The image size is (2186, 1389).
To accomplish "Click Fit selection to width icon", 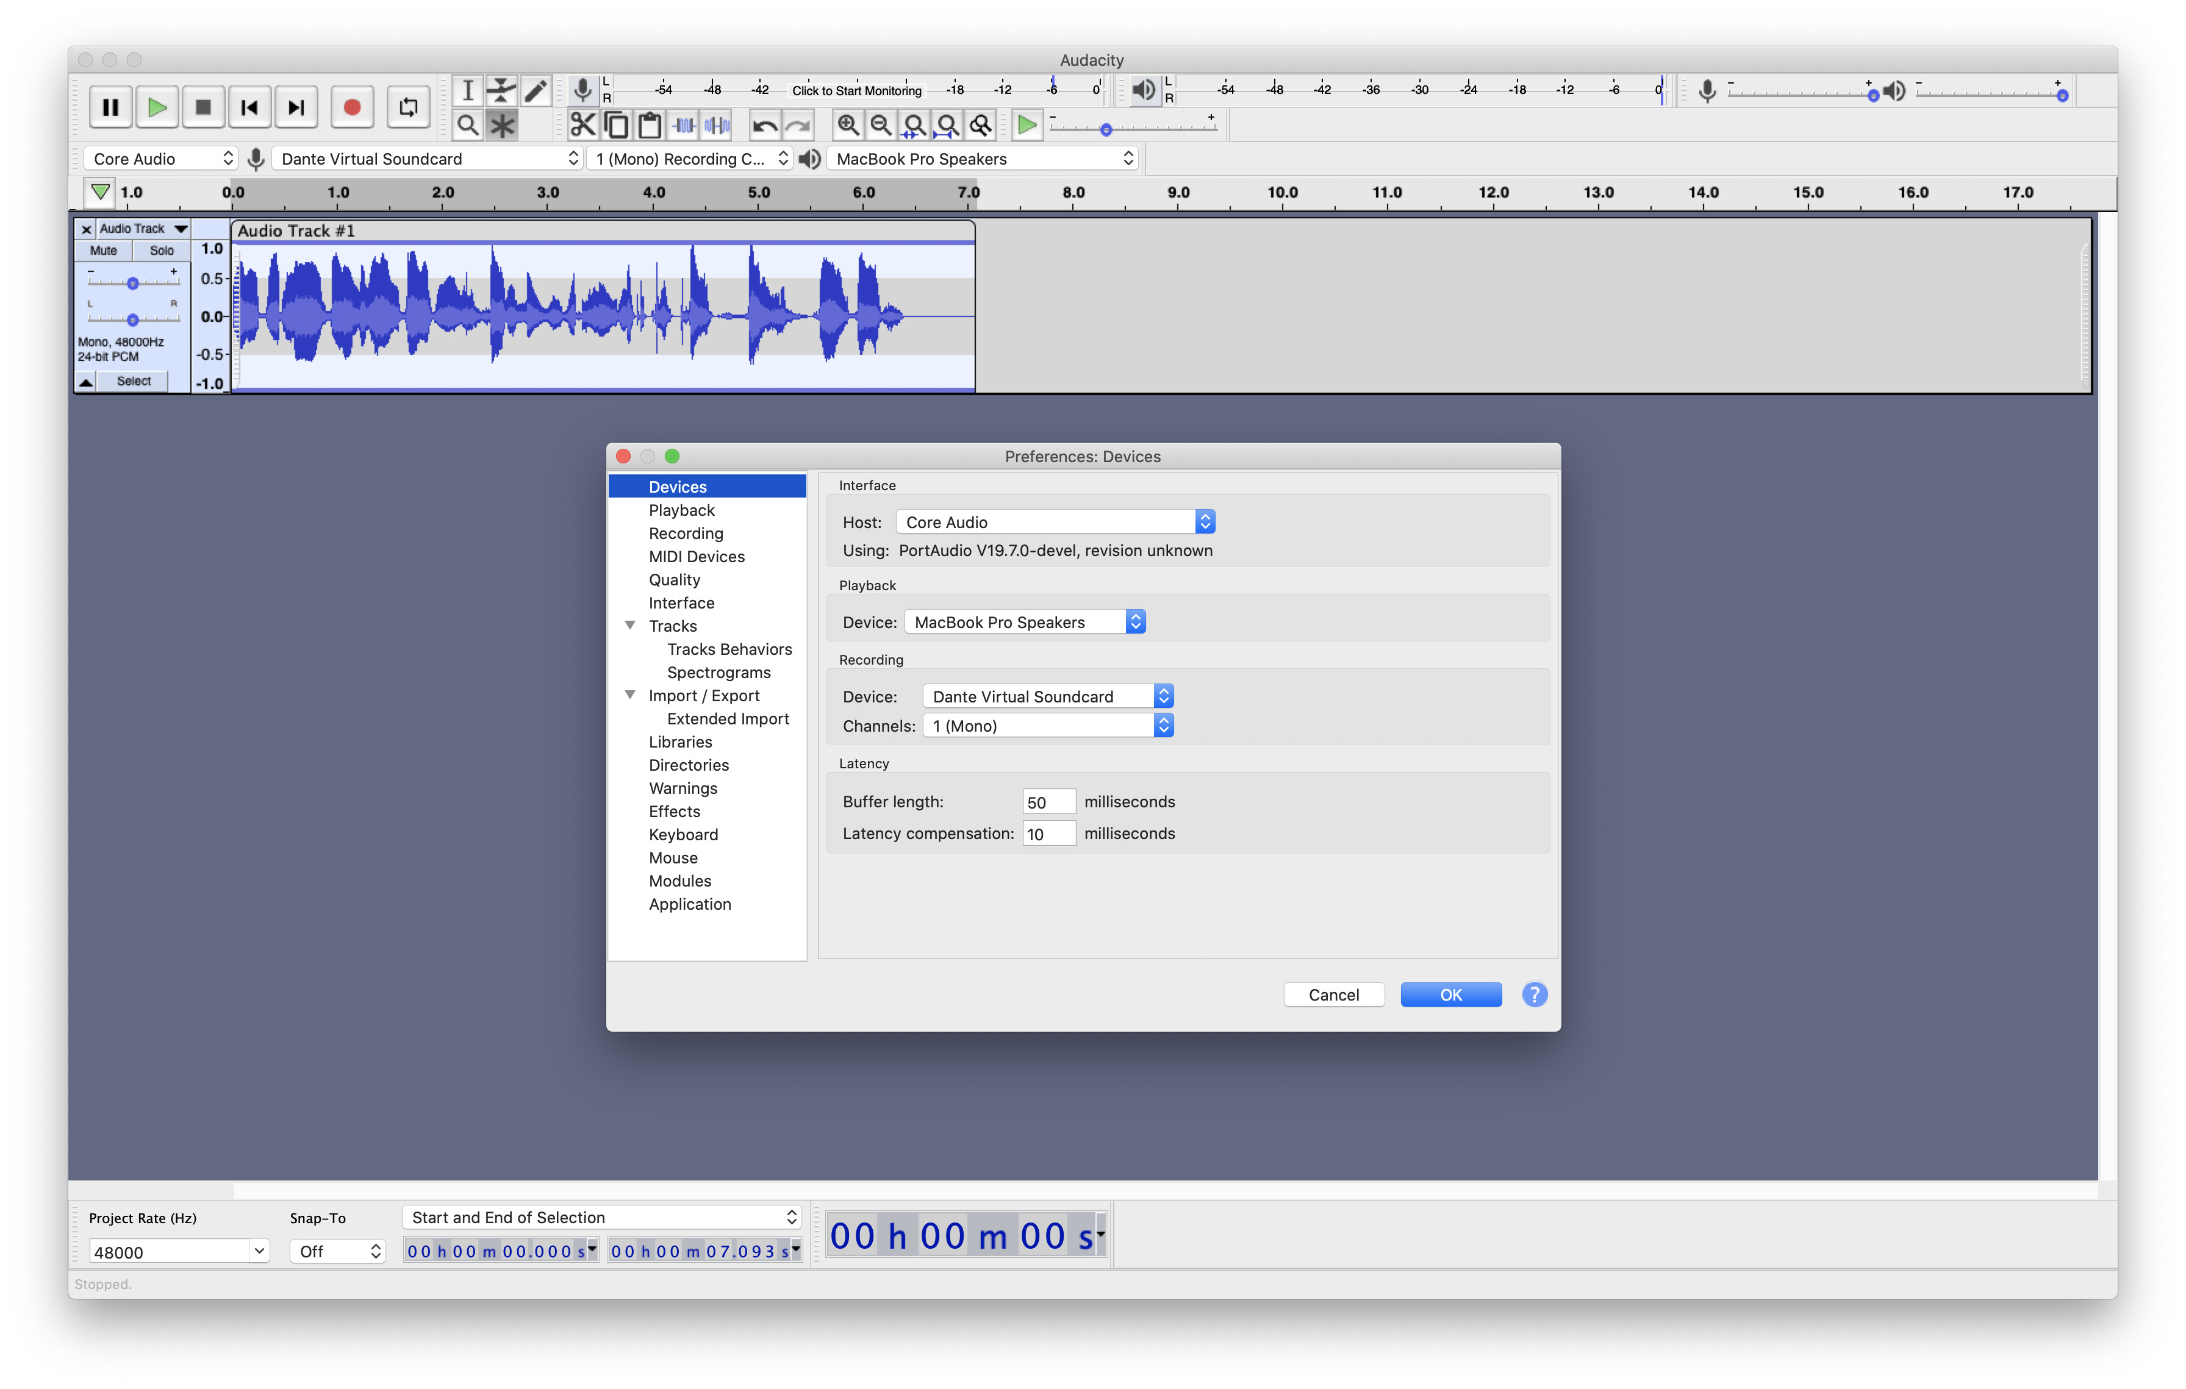I will (914, 125).
